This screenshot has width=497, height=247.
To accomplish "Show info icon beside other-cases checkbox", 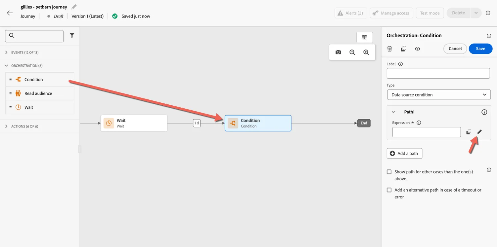I will [489, 170].
